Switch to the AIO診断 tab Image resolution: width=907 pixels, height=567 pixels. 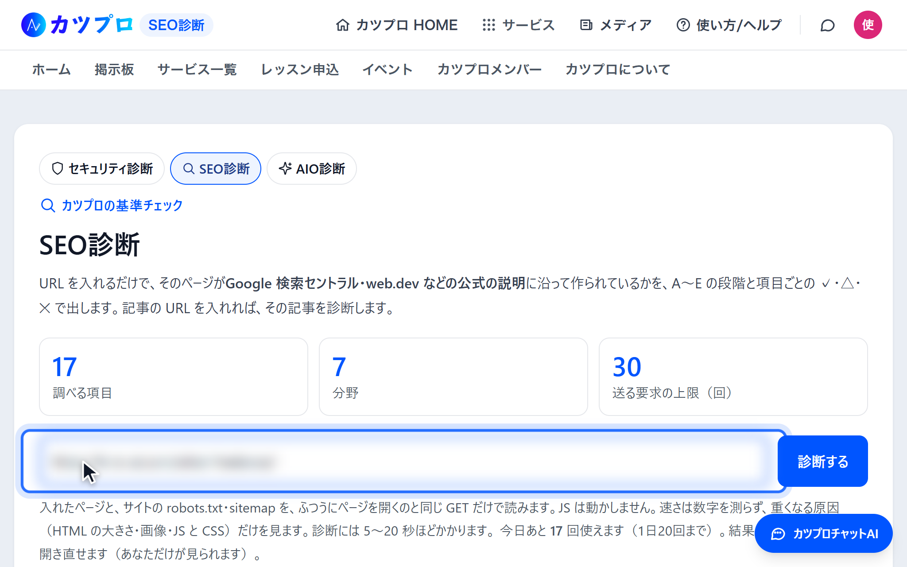(x=312, y=169)
